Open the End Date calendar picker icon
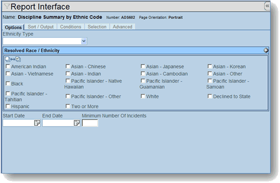The width and height of the screenshot is (280, 183). (77, 123)
